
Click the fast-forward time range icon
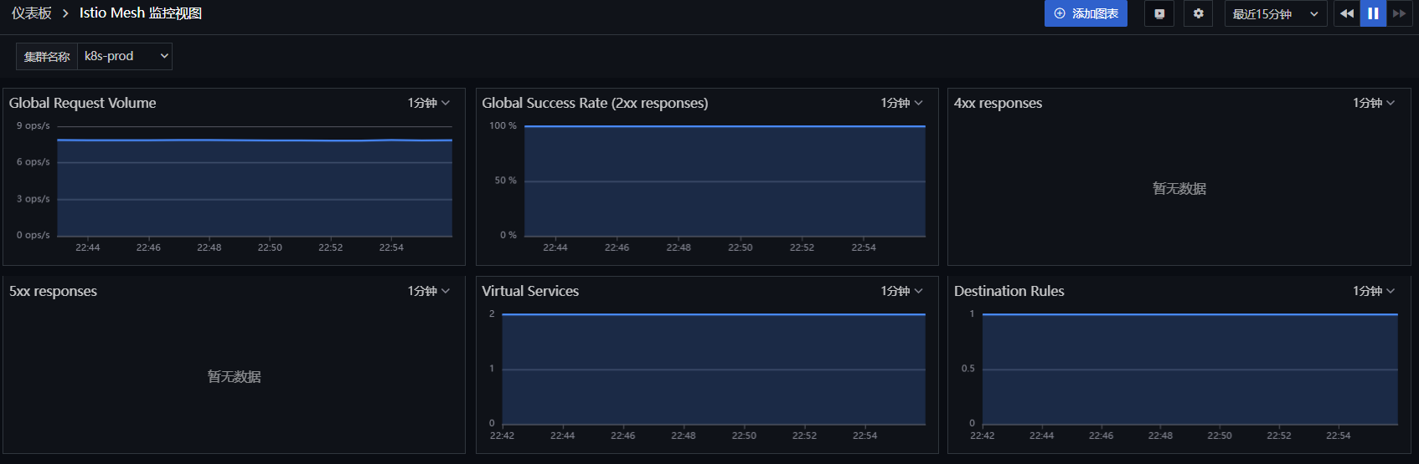pos(1399,13)
